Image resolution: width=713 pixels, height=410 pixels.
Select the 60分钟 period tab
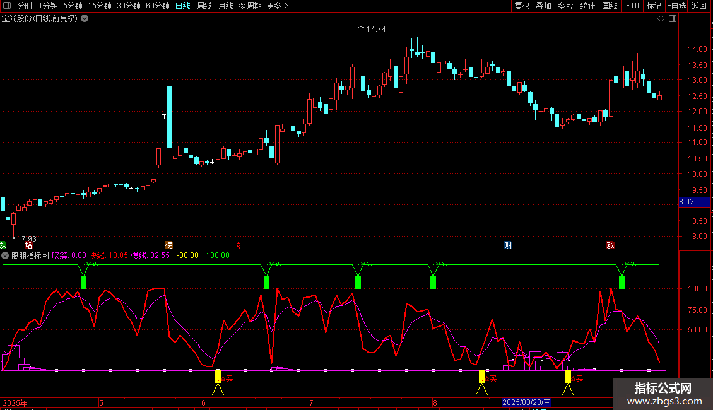click(x=157, y=6)
